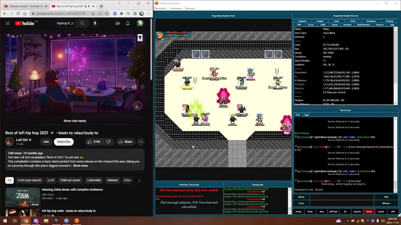Click the World chat input field
The image size is (401, 225).
click(342, 197)
